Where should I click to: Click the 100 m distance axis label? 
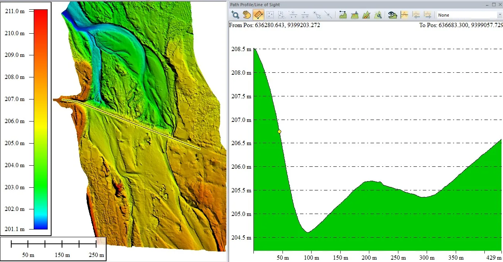pyautogui.click(x=312, y=257)
